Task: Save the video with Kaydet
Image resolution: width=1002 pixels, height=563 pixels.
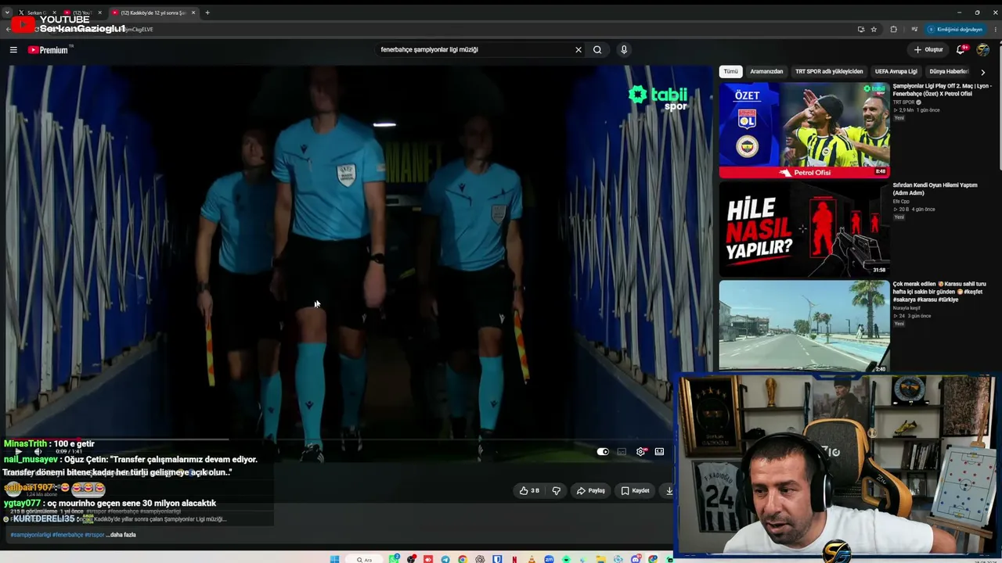Action: [x=636, y=491]
